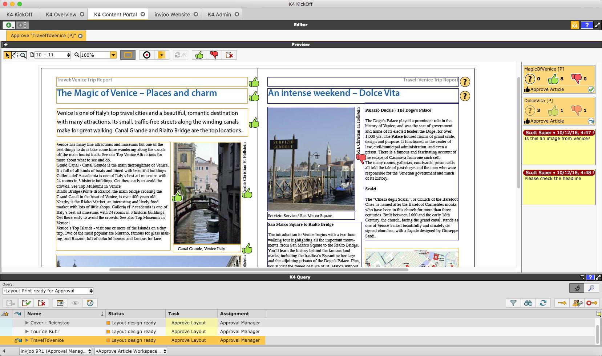The image size is (602, 356).
Task: Click the clipboard with green check icon
Action: click(x=26, y=303)
